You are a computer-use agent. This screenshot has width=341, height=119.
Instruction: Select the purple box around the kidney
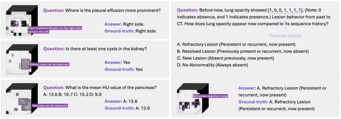(x=25, y=64)
